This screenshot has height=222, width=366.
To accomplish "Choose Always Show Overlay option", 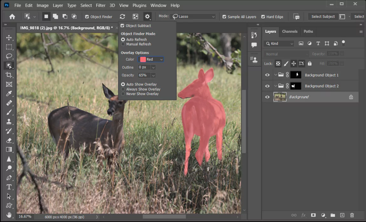I will point(123,89).
